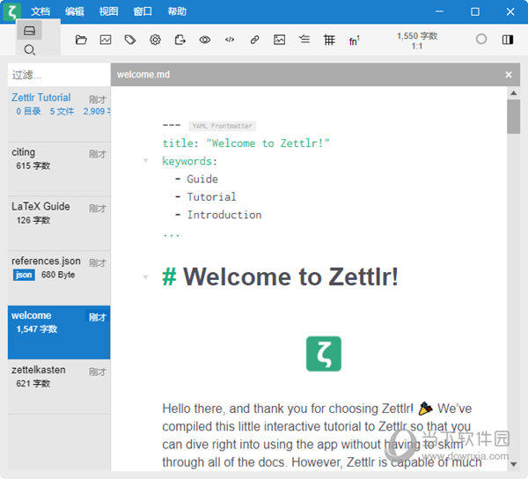Image resolution: width=528 pixels, height=479 pixels.
Task: Click the Tutorial keyword line
Action: pyautogui.click(x=206, y=196)
